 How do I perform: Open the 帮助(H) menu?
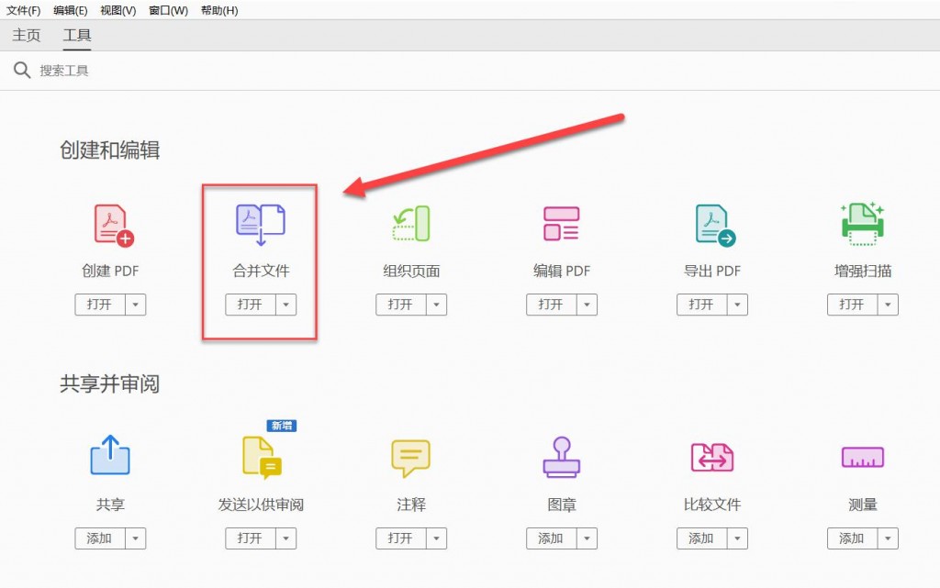219,10
